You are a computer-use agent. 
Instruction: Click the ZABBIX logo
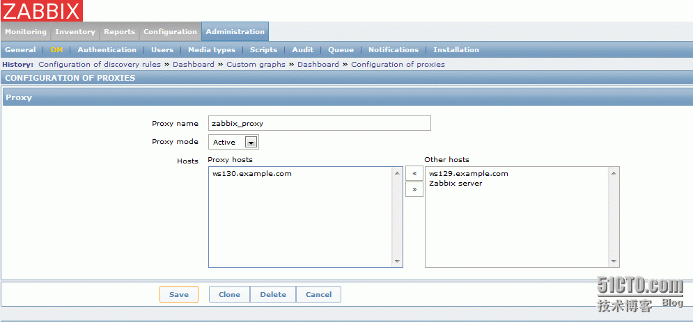pos(42,11)
